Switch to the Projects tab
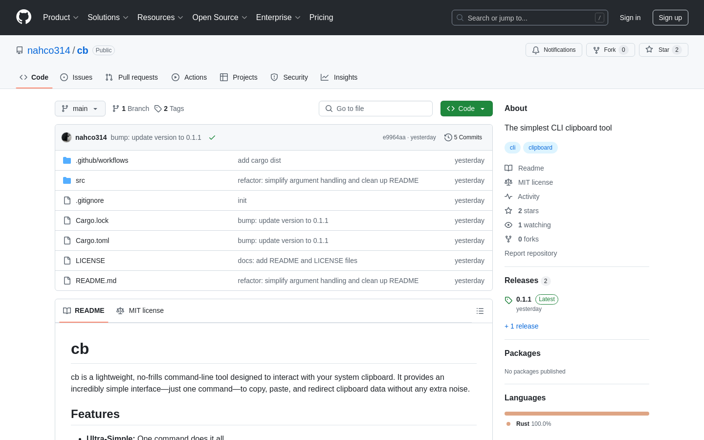This screenshot has height=440, width=704. [239, 77]
